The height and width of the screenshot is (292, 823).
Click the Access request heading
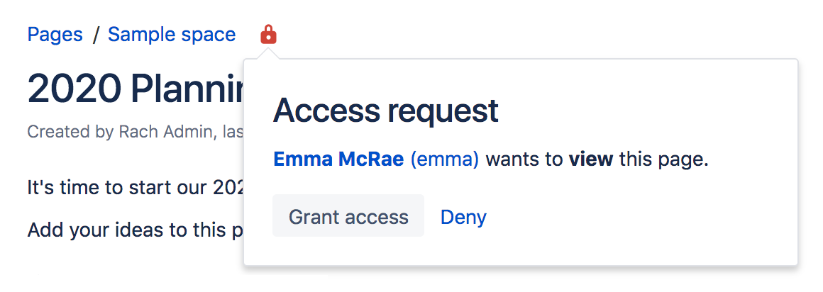coord(385,111)
